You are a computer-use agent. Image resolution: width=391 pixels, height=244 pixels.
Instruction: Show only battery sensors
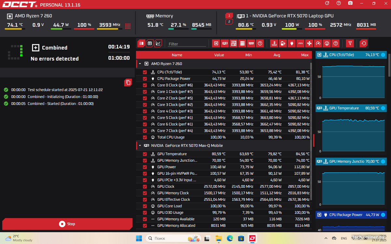[283, 43]
